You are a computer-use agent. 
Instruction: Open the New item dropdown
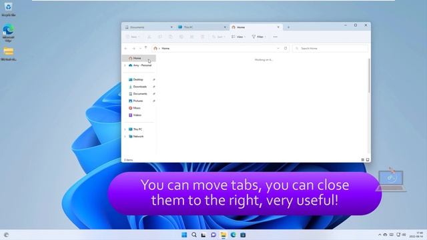coord(133,37)
